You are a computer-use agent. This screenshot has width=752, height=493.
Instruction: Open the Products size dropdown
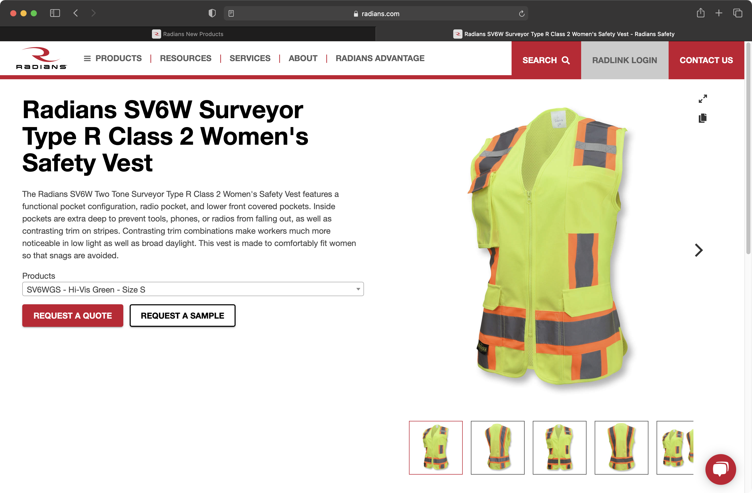[193, 289]
